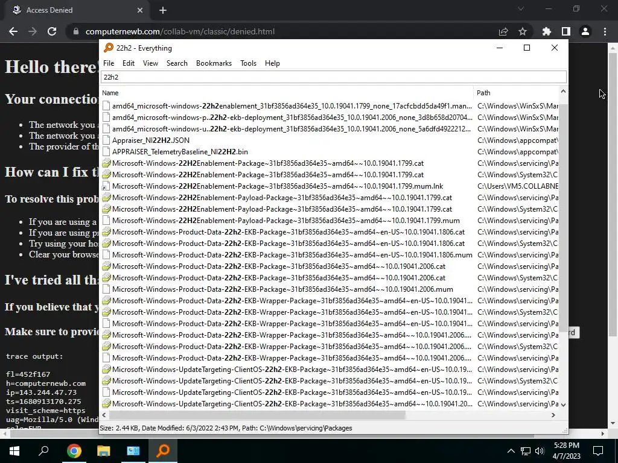This screenshot has height=463, width=618.
Task: Click vertical scrollbar up arrow in Everything
Action: (x=563, y=92)
